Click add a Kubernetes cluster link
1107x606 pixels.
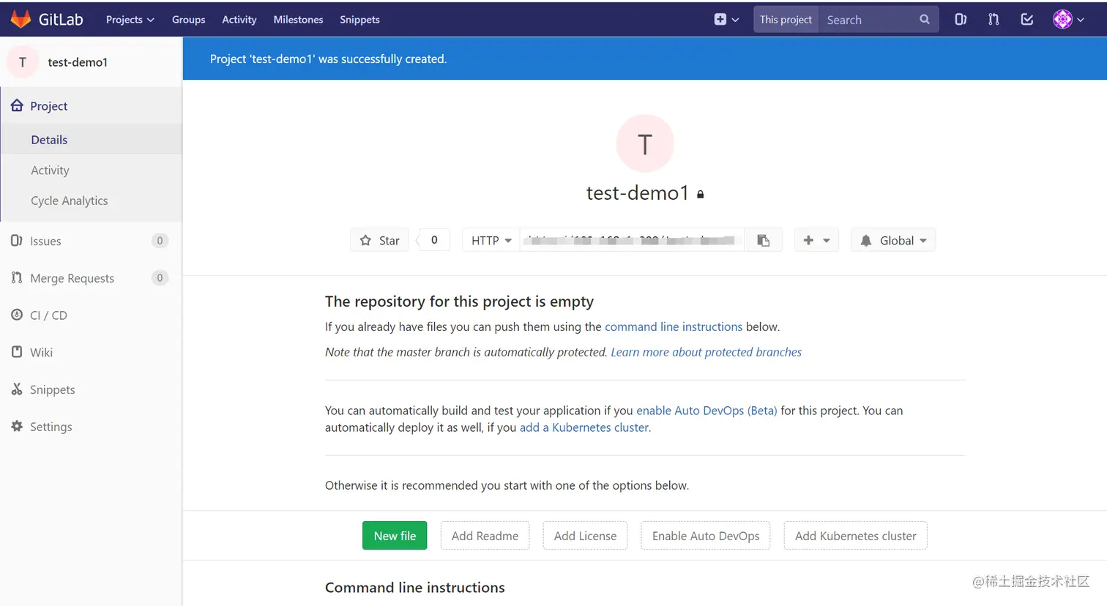pyautogui.click(x=584, y=427)
